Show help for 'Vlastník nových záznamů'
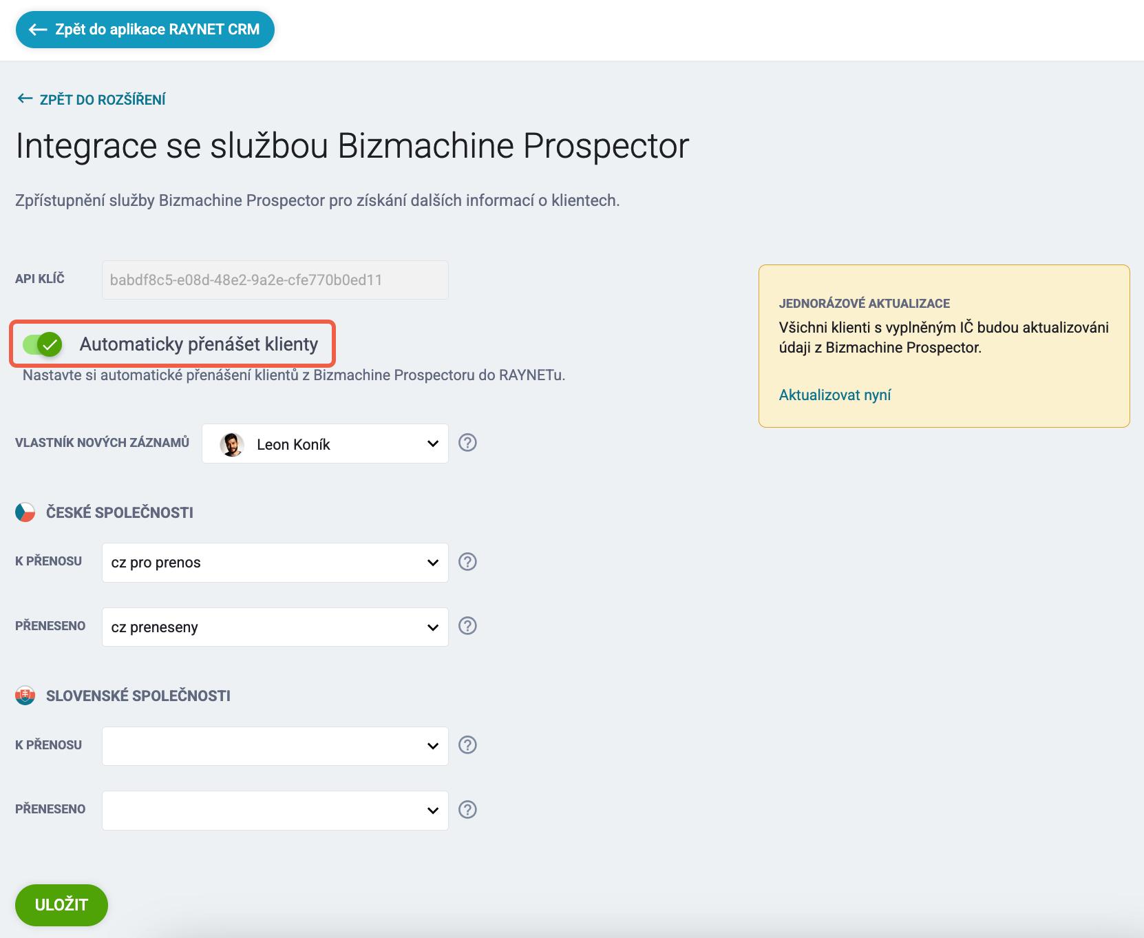This screenshot has width=1144, height=938. pos(467,443)
